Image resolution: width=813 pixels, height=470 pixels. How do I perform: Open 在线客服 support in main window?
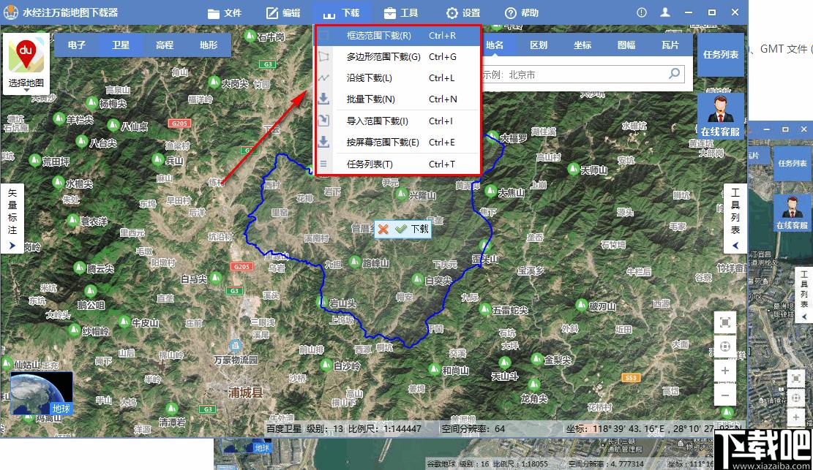720,116
